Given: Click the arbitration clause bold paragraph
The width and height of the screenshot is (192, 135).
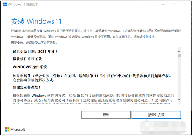Looking at the screenshot, I should click(x=92, y=78).
